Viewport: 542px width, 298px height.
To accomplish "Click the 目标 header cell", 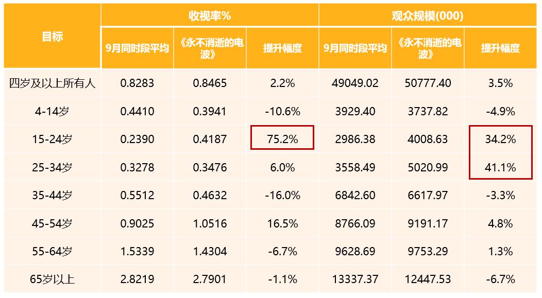I will [x=52, y=36].
